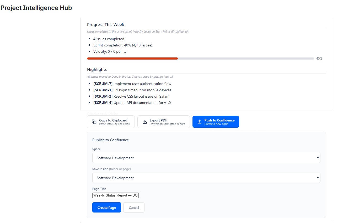The height and width of the screenshot is (223, 359).
Task: Click the Velocity 0 / 0 points line
Action: (110, 51)
